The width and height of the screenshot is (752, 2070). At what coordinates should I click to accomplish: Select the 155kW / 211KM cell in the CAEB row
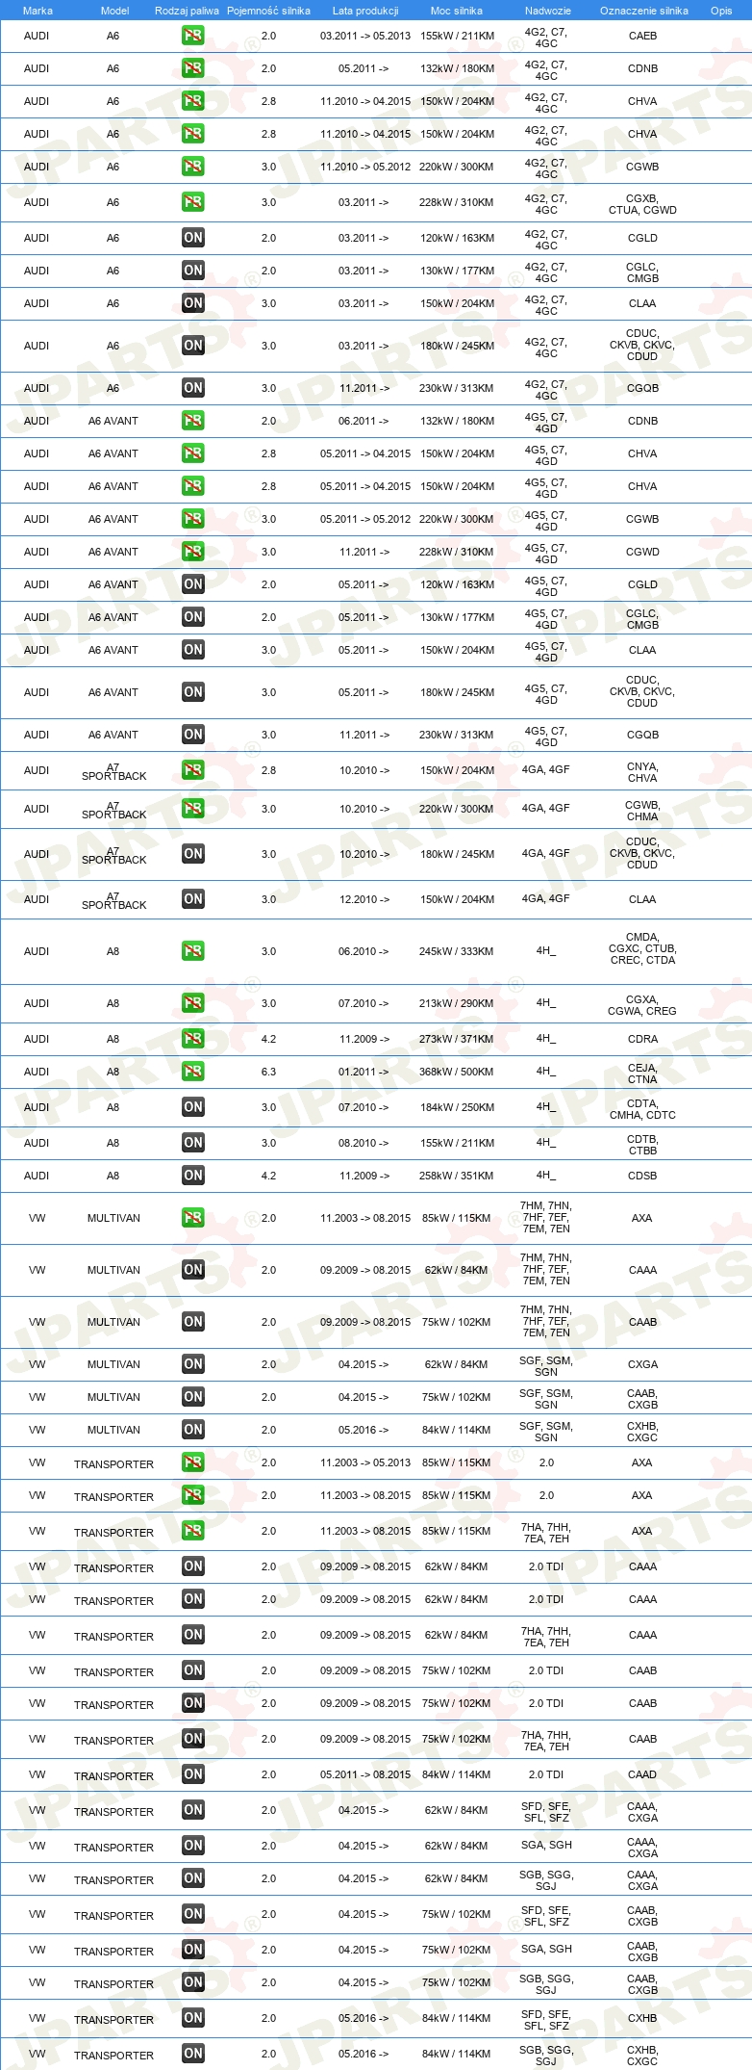(x=457, y=36)
